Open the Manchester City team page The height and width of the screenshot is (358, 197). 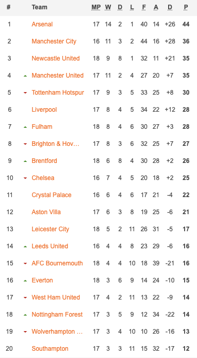tap(54, 41)
